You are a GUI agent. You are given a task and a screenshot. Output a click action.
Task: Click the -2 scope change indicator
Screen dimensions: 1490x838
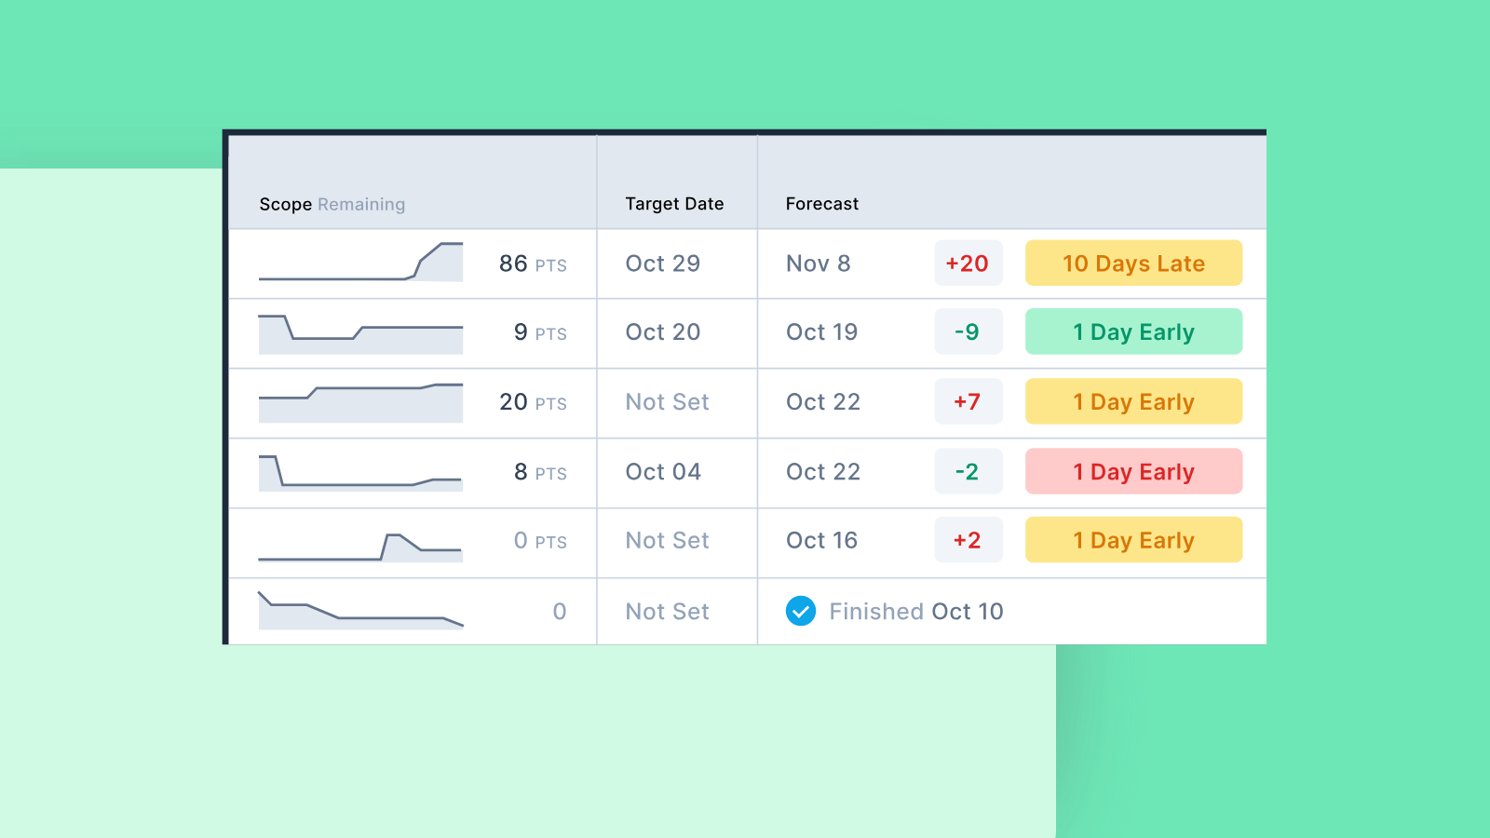(x=968, y=472)
